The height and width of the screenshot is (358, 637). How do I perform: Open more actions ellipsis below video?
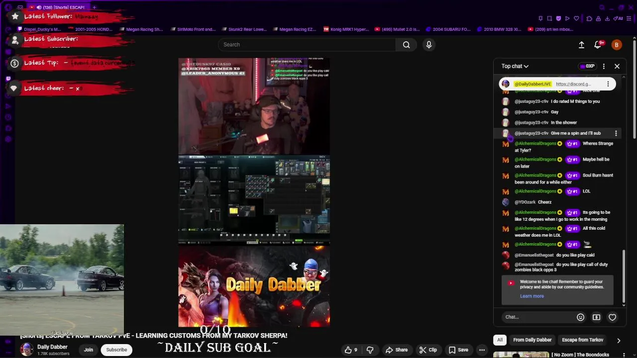[x=482, y=350]
